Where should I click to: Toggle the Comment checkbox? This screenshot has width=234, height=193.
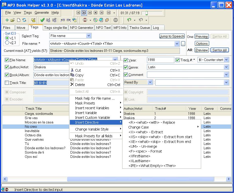126,75
